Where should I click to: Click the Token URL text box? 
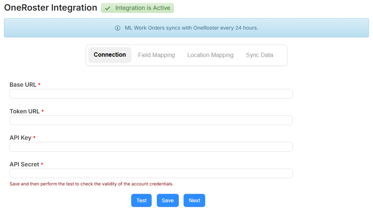coord(151,120)
